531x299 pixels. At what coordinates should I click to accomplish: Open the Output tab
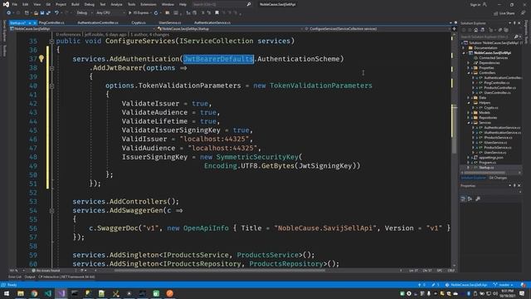point(30,277)
